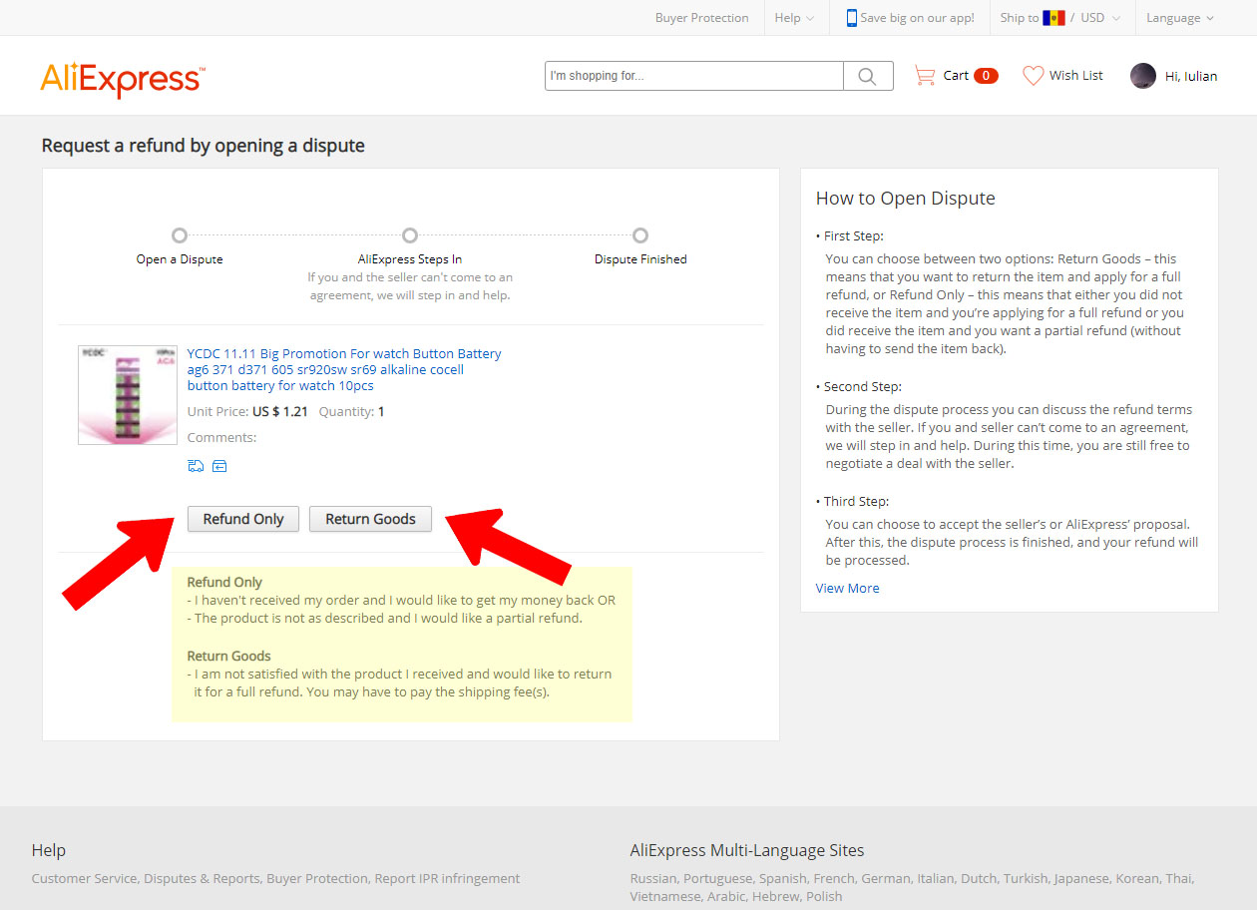Click View More in How to Open Dispute
This screenshot has width=1257, height=910.
847,588
